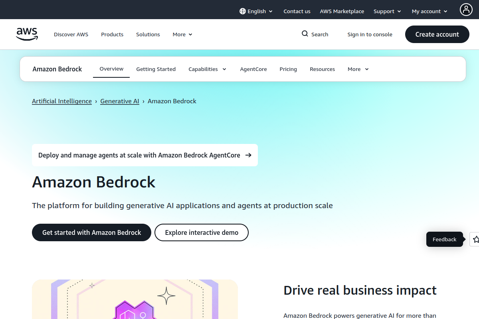Image resolution: width=479 pixels, height=319 pixels.
Task: Select Pricing in the Bedrock navigation
Action: 288,69
